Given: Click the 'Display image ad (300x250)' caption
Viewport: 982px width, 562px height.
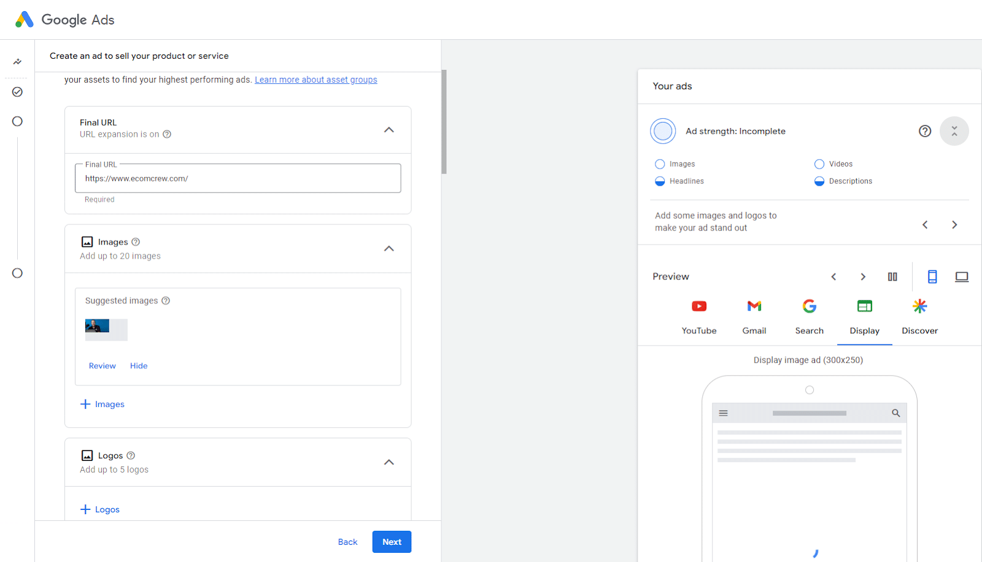Looking at the screenshot, I should [x=808, y=360].
